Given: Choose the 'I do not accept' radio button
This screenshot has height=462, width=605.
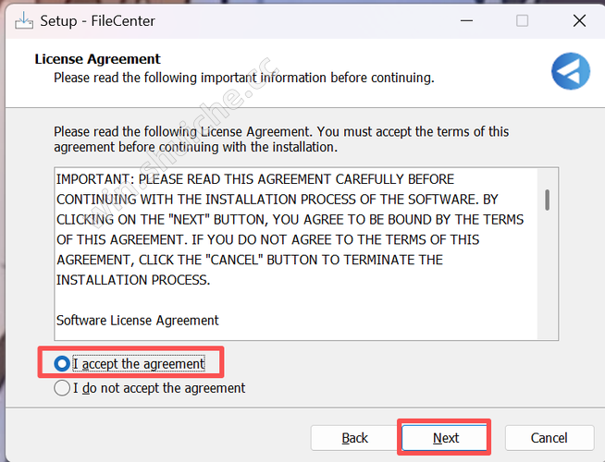Looking at the screenshot, I should (62, 388).
